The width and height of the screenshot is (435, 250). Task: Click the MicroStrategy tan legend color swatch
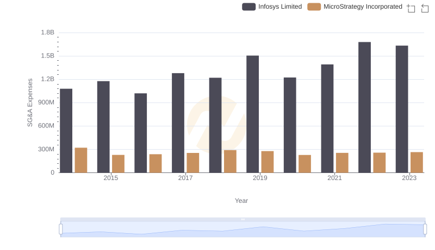point(314,7)
